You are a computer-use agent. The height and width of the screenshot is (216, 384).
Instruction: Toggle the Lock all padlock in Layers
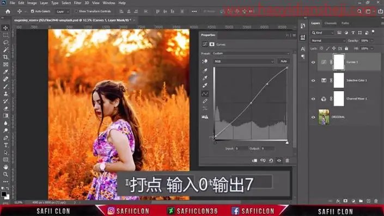click(x=346, y=48)
